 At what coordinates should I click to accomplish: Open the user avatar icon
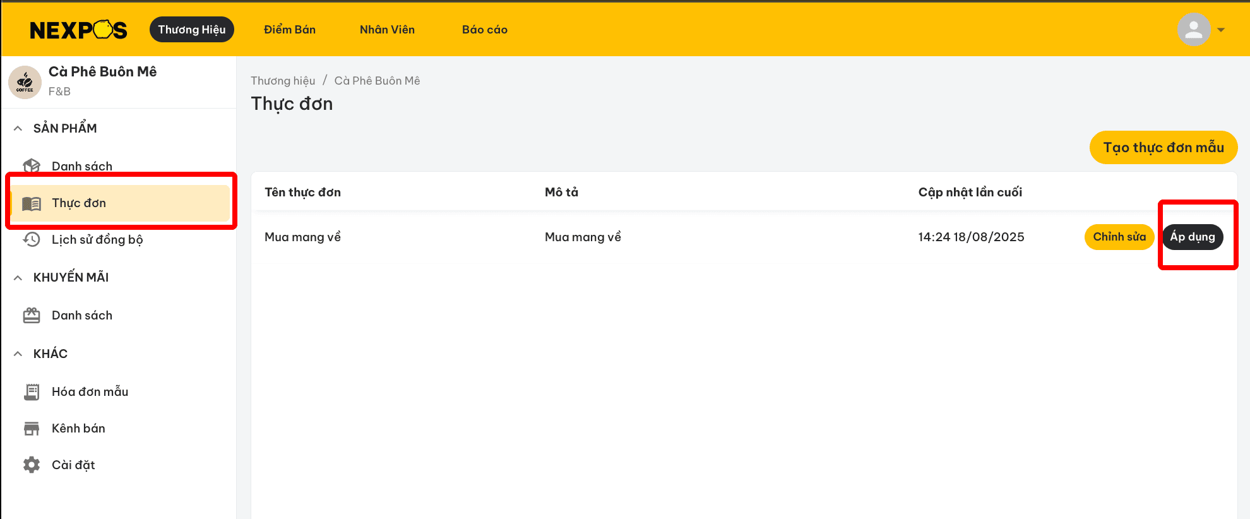(x=1194, y=30)
